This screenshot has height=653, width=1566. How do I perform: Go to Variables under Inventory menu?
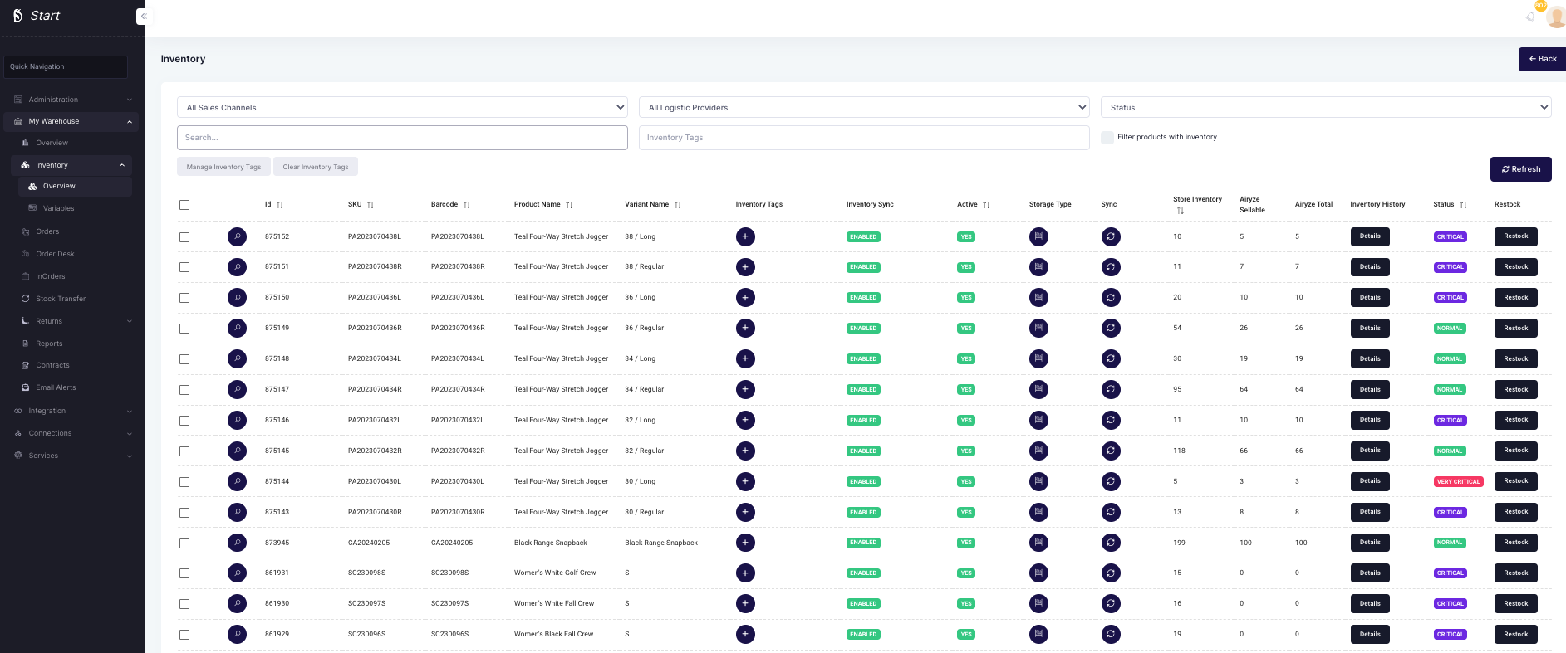(x=58, y=208)
